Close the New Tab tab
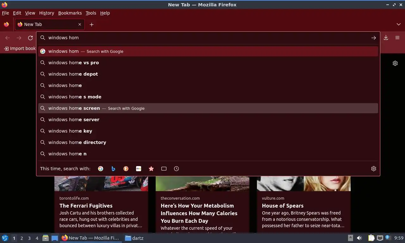405x243 pixels. (80, 24)
